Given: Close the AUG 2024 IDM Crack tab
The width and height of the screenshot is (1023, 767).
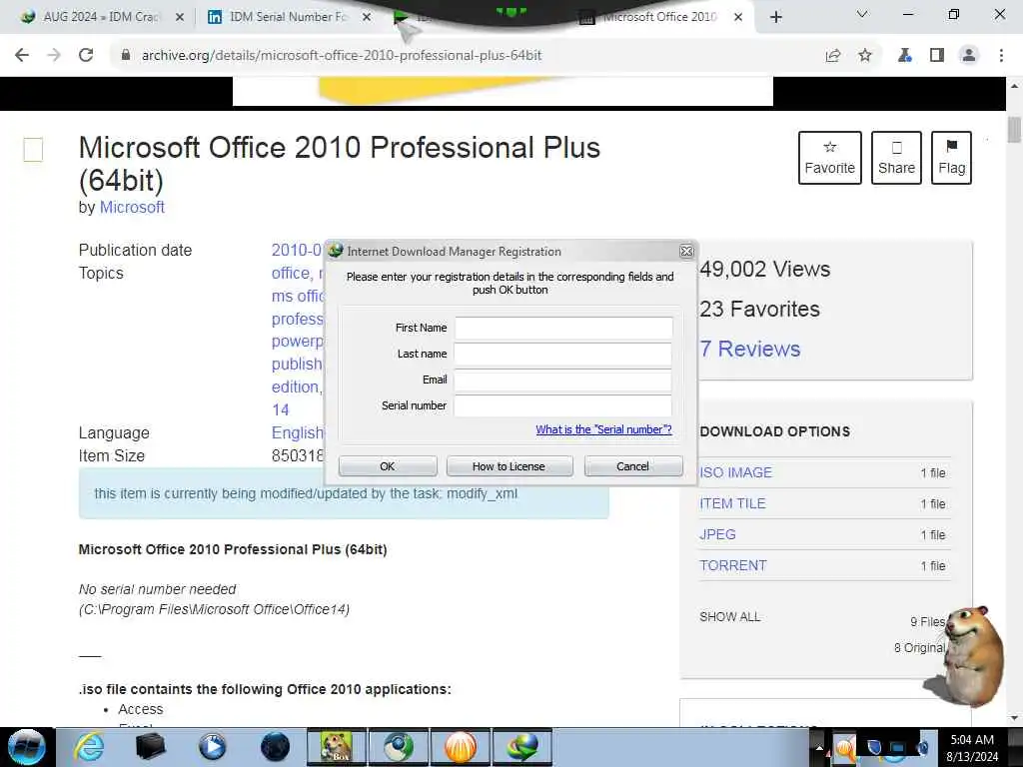Looking at the screenshot, I should (x=180, y=17).
